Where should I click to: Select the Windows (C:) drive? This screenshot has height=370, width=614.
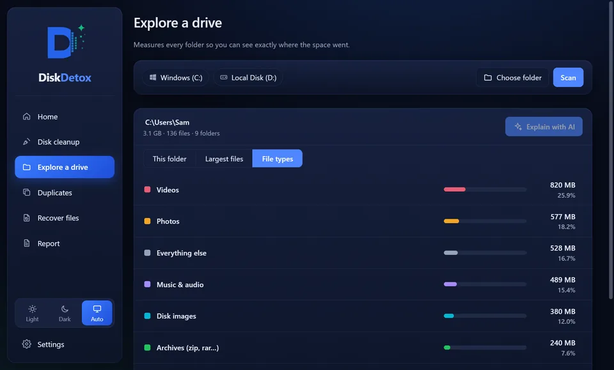click(x=176, y=77)
